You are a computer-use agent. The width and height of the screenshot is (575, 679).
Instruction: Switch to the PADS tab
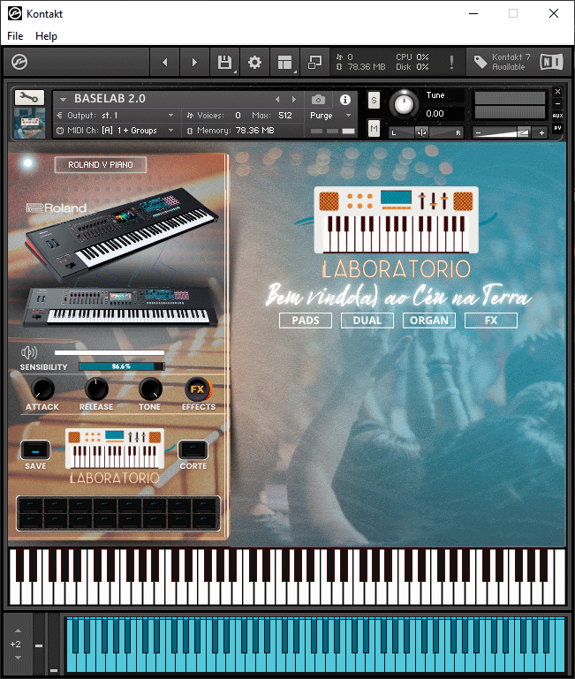[306, 321]
